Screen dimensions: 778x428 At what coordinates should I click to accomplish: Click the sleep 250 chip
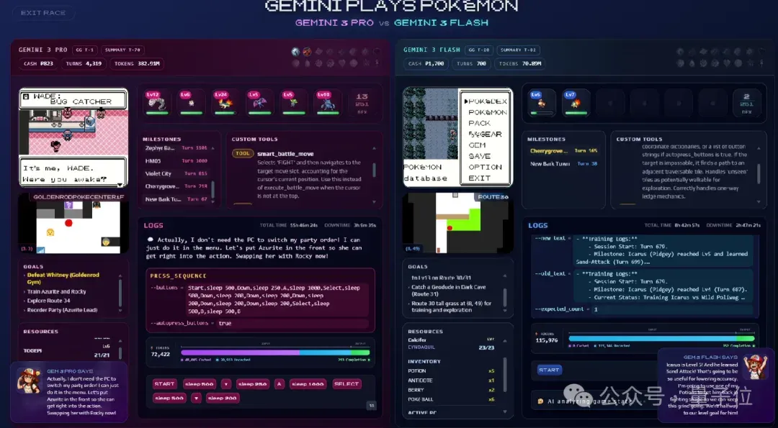click(253, 384)
